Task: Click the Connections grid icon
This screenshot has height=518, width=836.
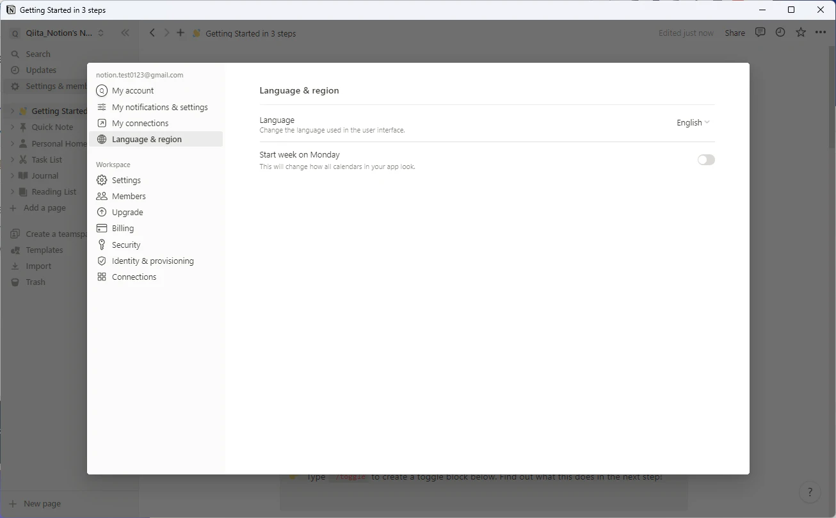Action: 102,277
